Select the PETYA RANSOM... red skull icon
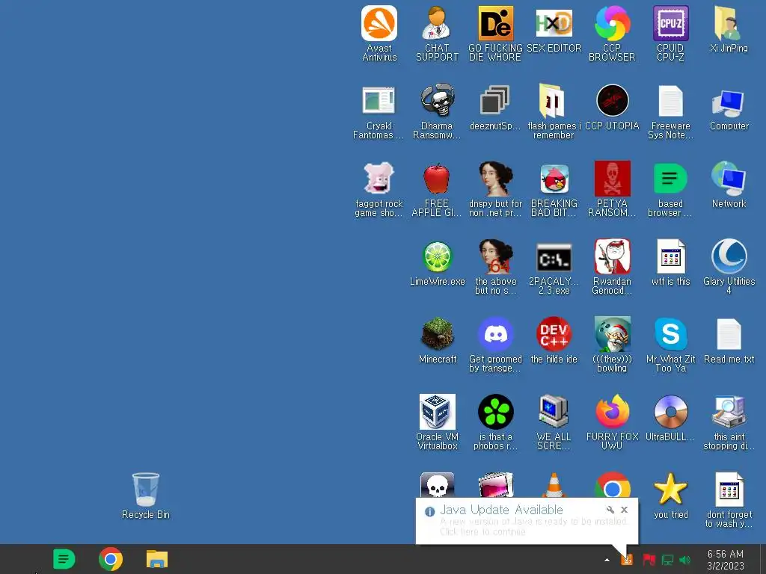This screenshot has height=574, width=766. pos(612,191)
